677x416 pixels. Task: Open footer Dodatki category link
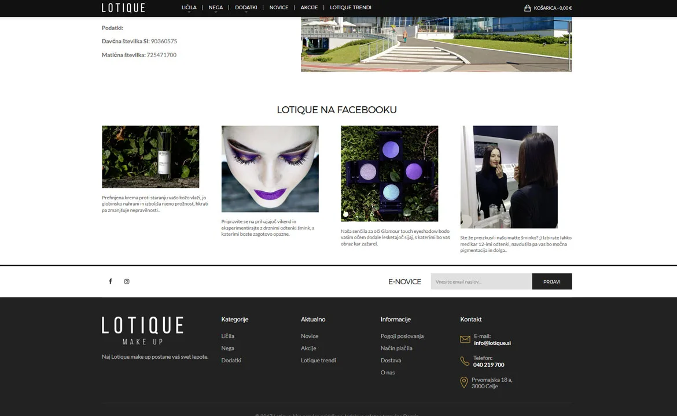(x=231, y=361)
